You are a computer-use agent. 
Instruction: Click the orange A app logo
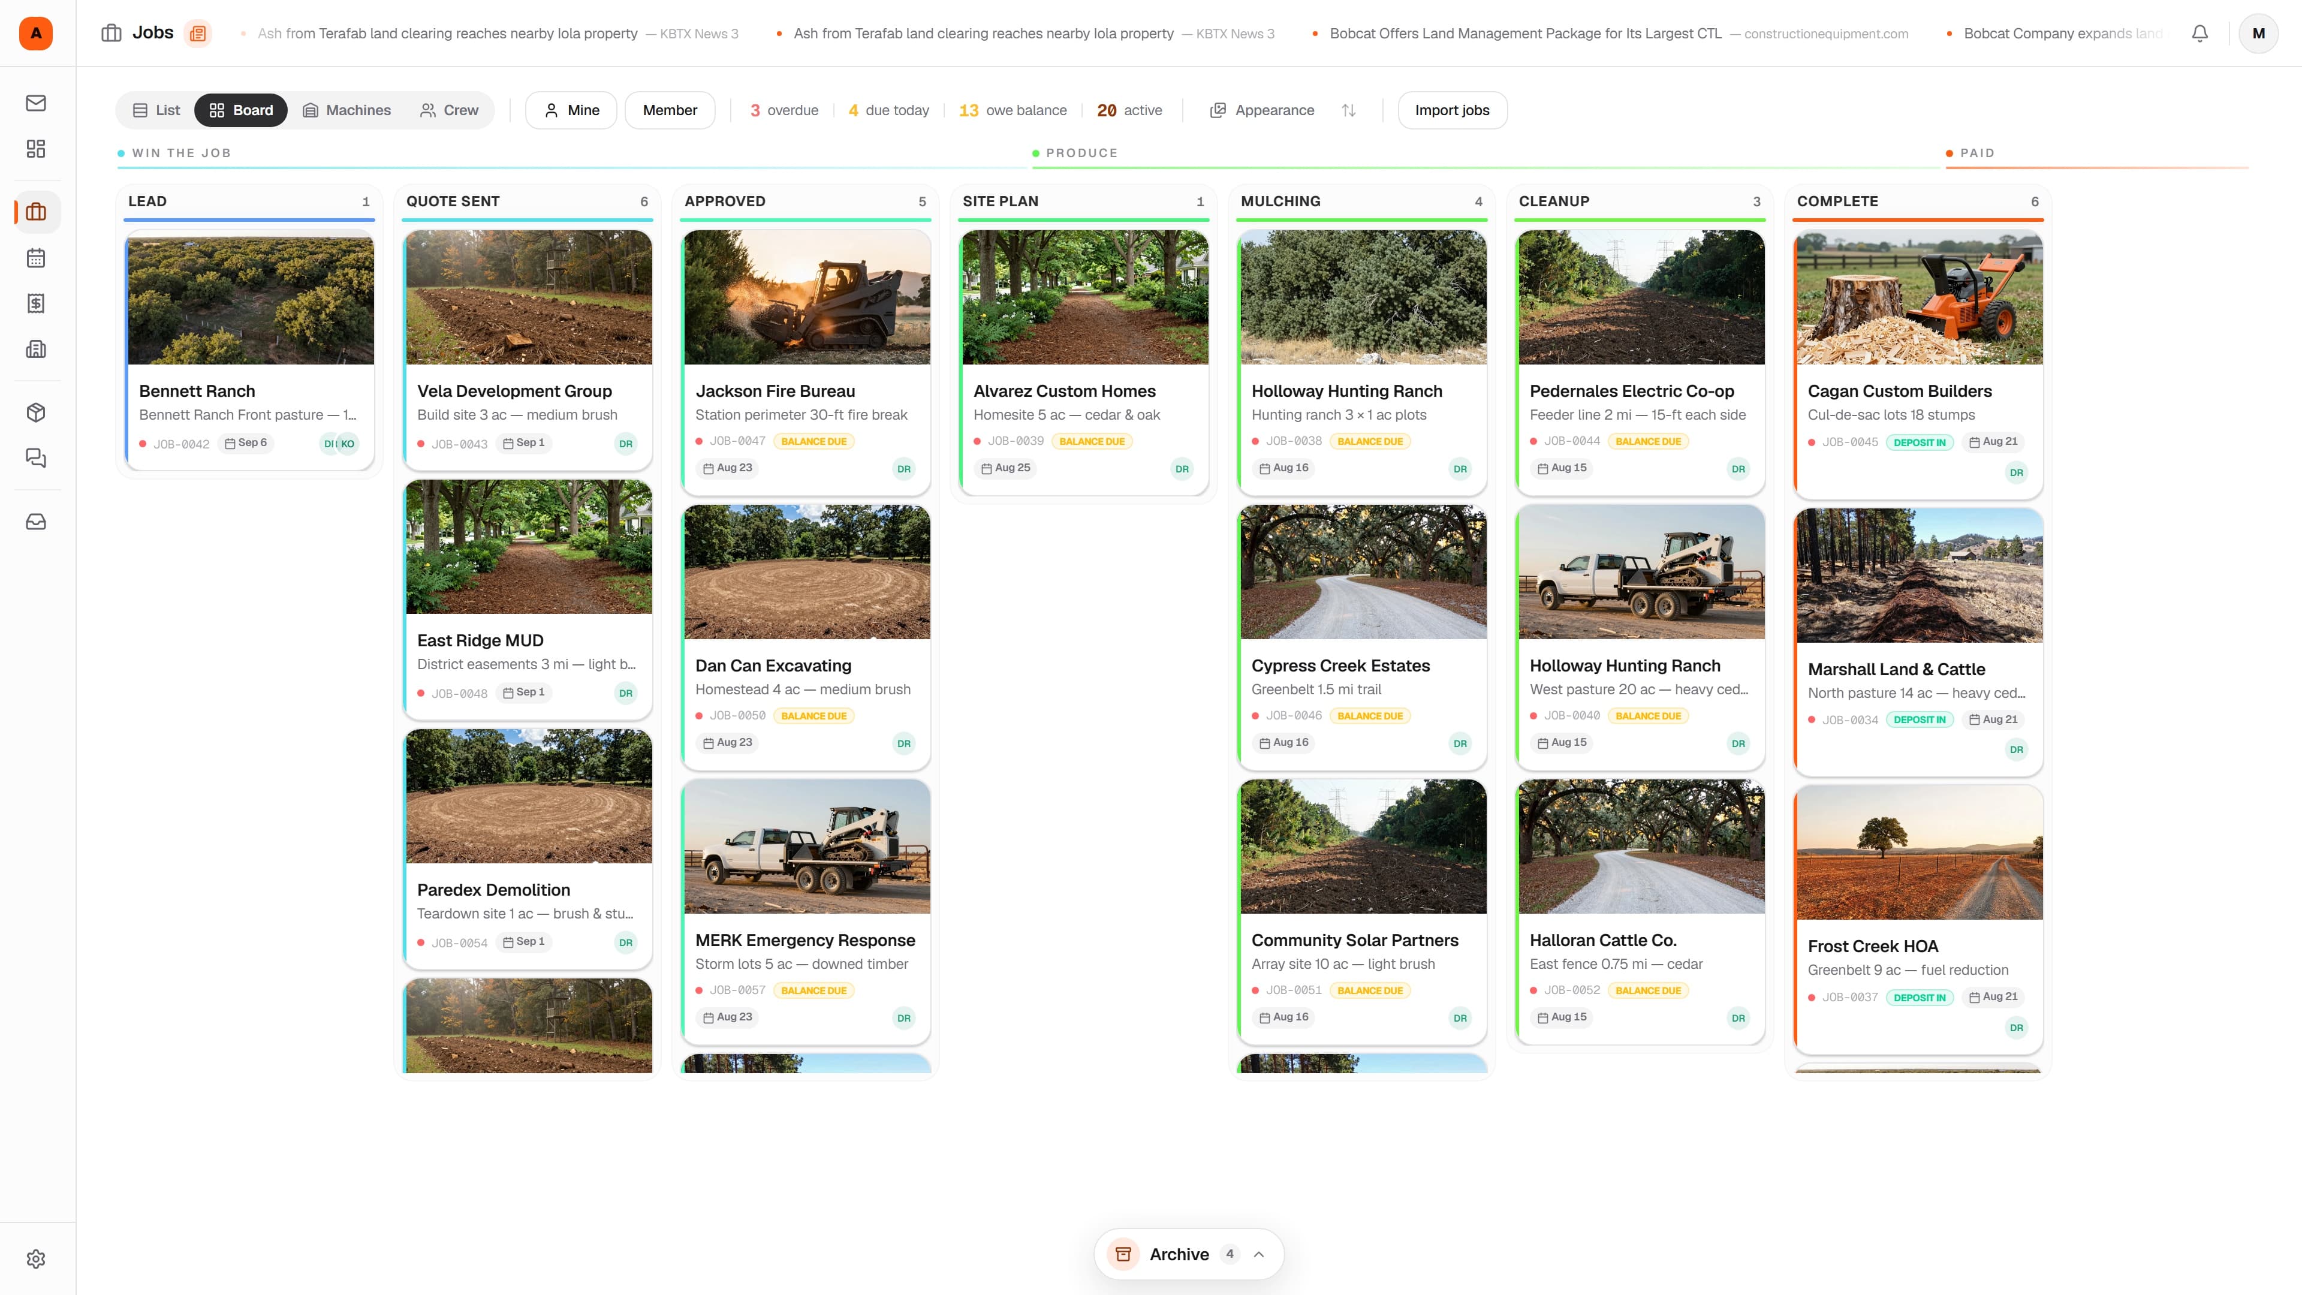coord(36,33)
